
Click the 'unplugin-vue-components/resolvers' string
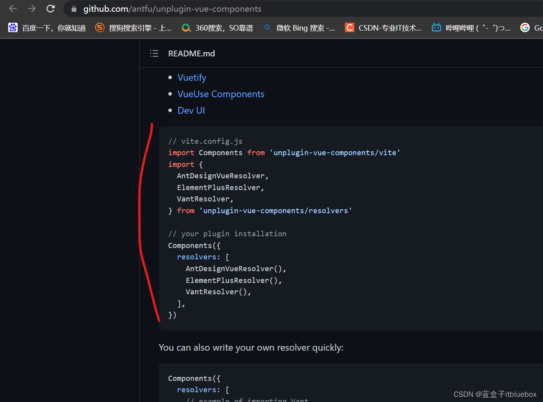(276, 210)
